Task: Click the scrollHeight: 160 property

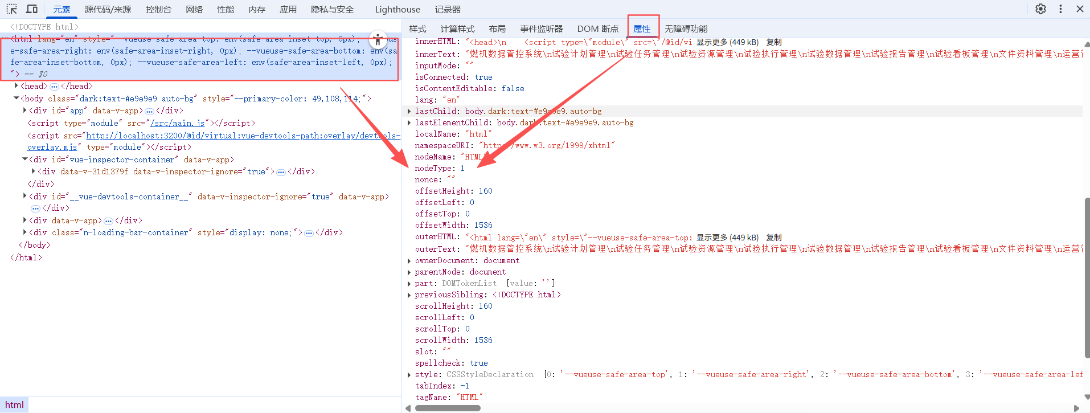Action: click(453, 306)
